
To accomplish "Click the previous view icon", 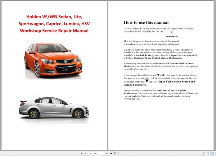I will tap(115, 153).
